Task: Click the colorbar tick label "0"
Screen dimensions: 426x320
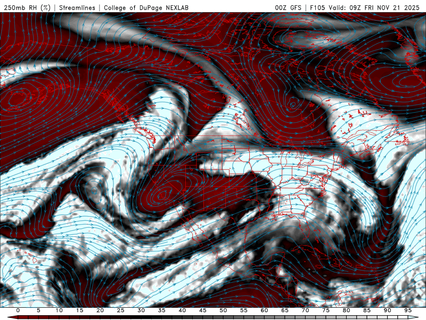Action: pos(18,310)
